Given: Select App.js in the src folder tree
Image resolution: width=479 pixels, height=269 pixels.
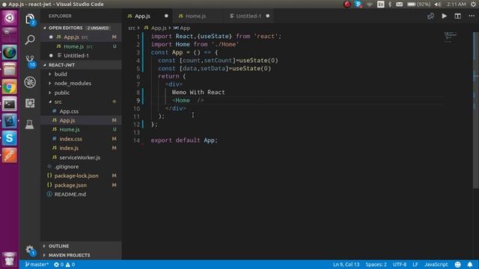Looking at the screenshot, I should point(81,120).
